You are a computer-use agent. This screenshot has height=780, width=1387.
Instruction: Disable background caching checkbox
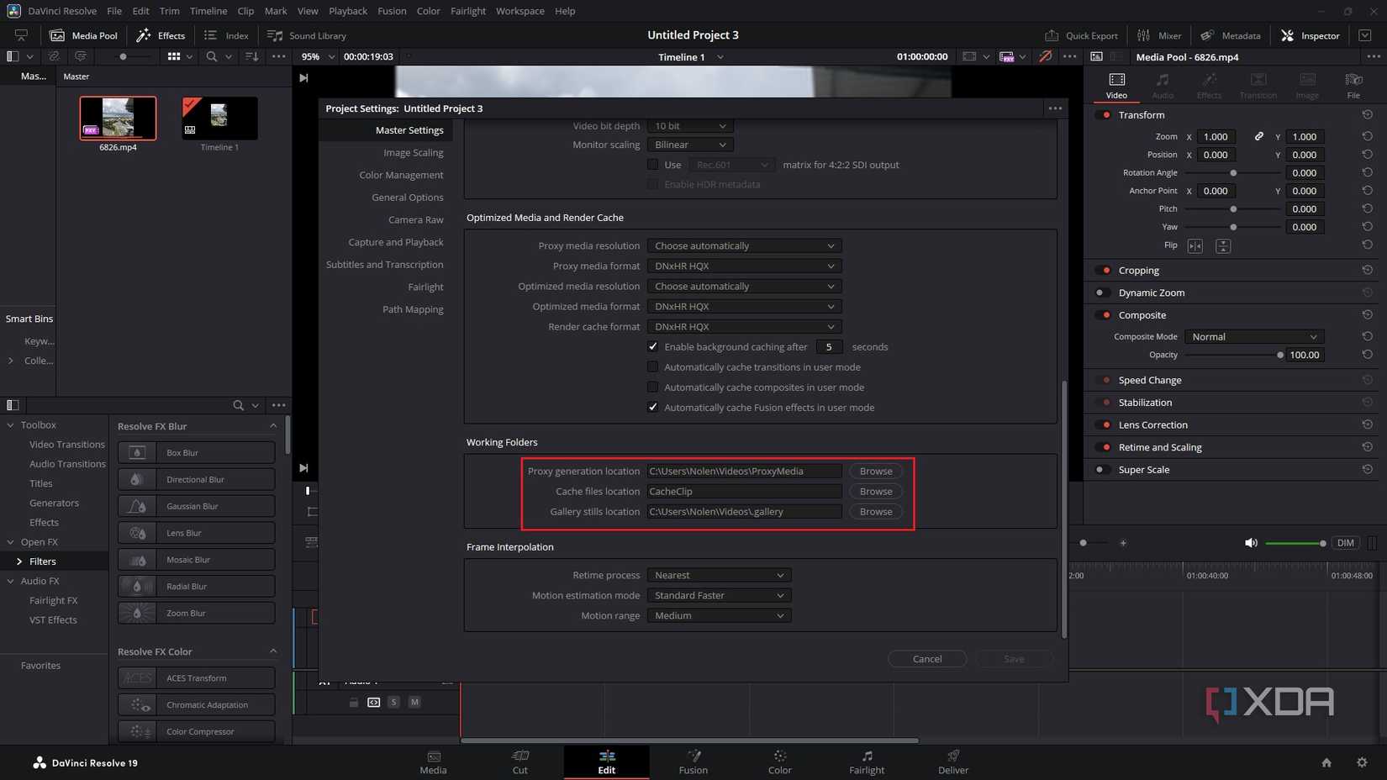pos(652,346)
